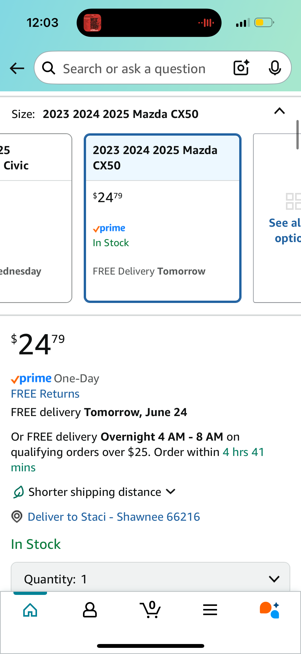Collapse the Size options chevron
The image size is (301, 654).
coord(279,111)
